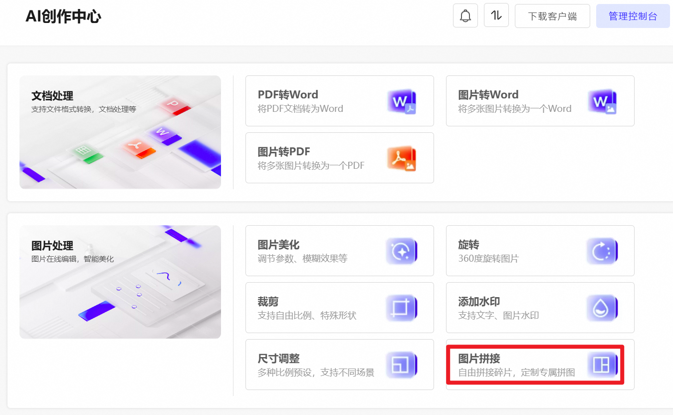Click the PDF转Word icon

pos(402,101)
